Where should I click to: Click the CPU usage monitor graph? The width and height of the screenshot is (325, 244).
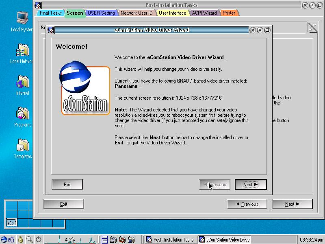click(70, 240)
